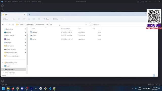
Task: Select the bash.exe file
Action: tap(35, 32)
